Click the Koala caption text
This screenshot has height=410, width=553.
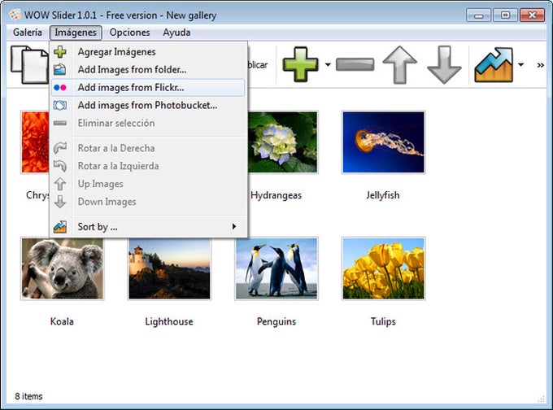point(62,321)
